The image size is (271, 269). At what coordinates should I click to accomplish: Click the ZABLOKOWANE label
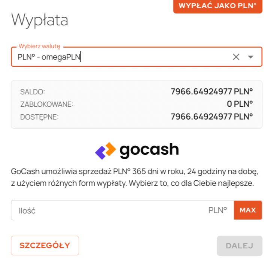coord(47,104)
